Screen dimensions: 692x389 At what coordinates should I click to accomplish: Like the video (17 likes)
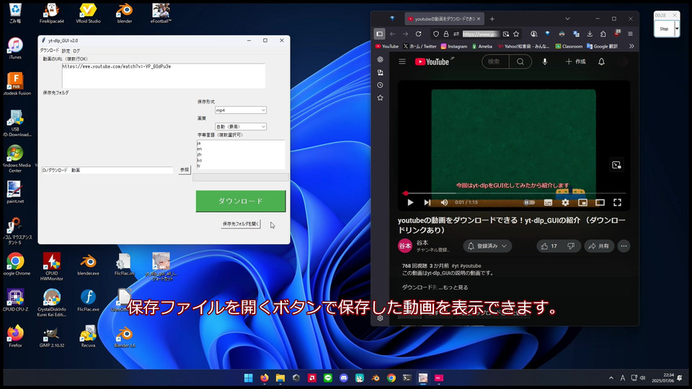(549, 246)
